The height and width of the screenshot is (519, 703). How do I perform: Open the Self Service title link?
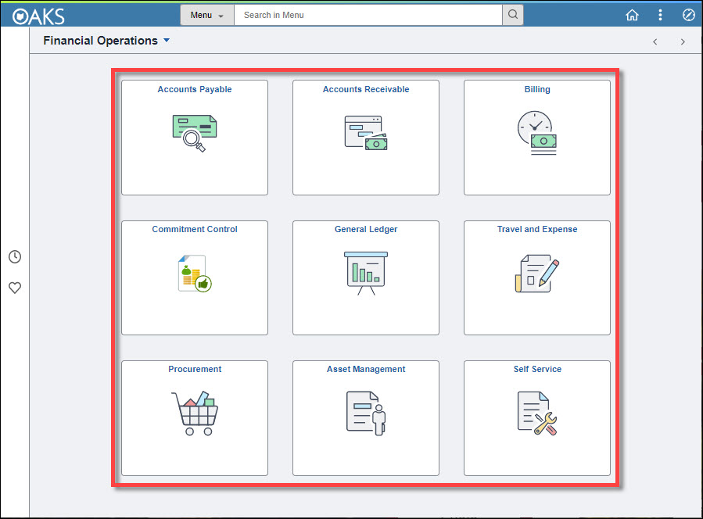[537, 369]
